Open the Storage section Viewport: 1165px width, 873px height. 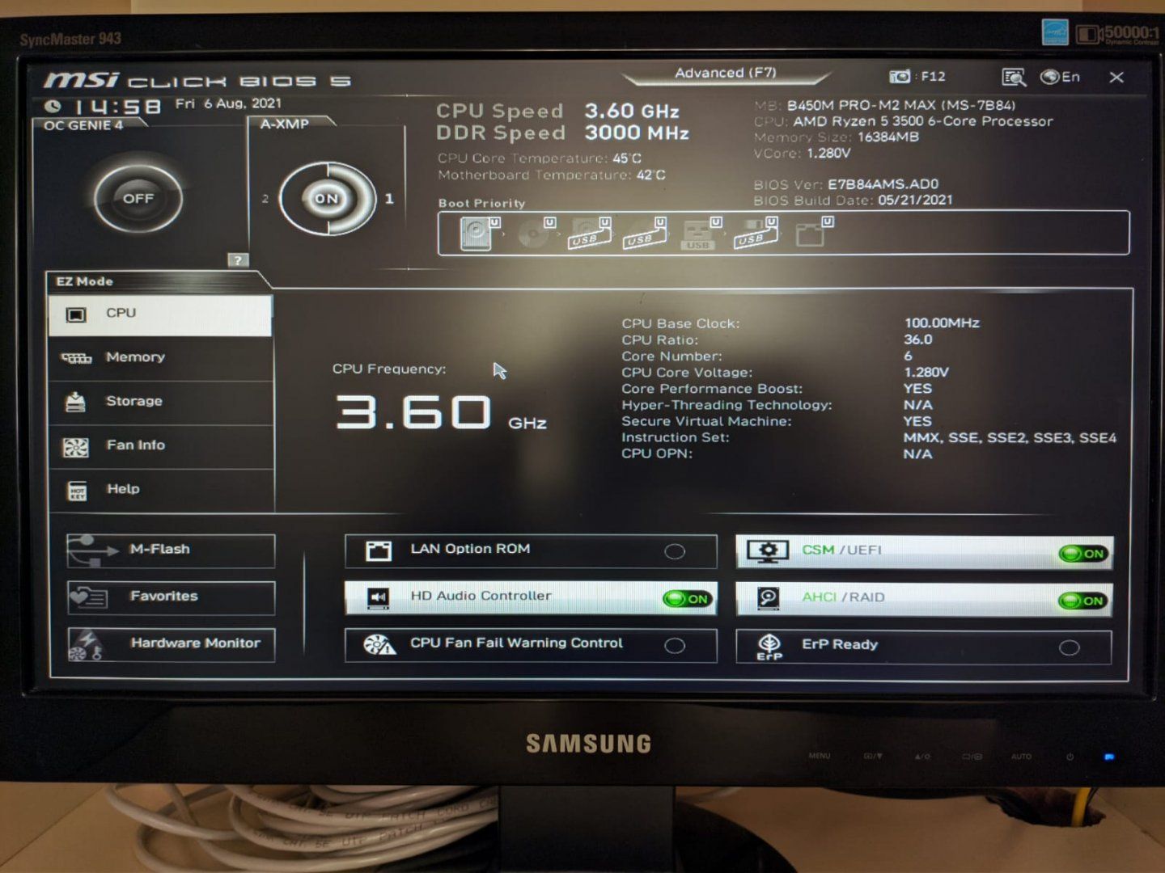(x=160, y=402)
